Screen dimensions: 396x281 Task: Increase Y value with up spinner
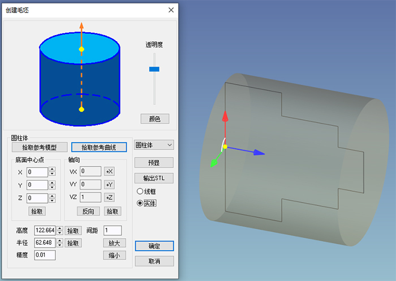(52, 183)
